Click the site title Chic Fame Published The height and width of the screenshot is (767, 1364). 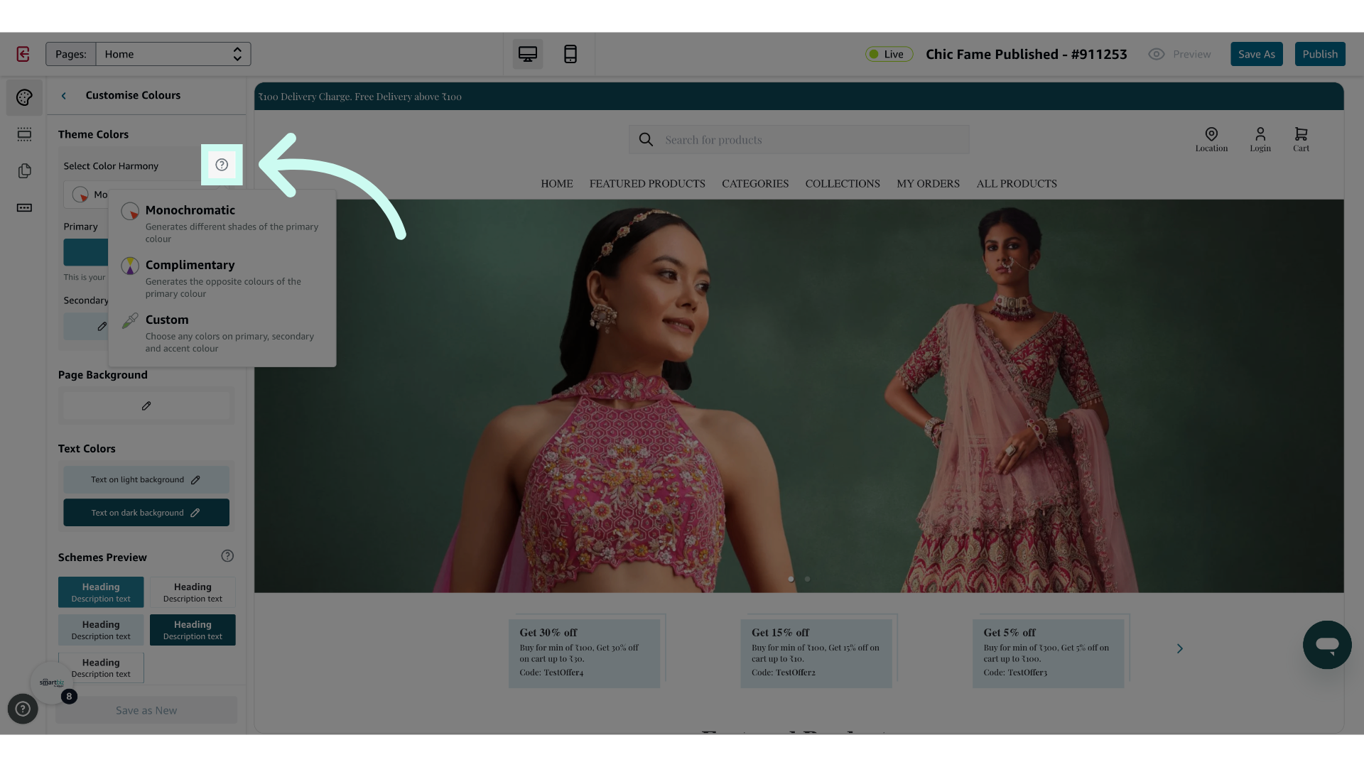[1027, 54]
